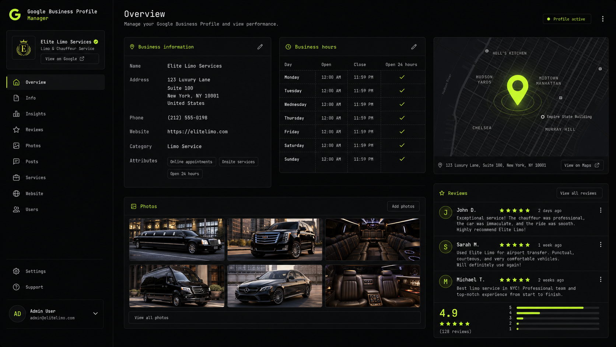This screenshot has height=347, width=616.
Task: Click the 4-star rating distribution bar
Action: click(558, 313)
